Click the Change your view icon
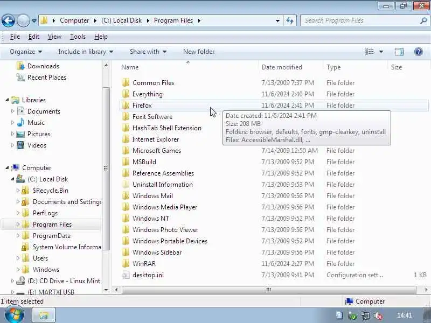Screen dimensions: 431x323 tap(370, 52)
